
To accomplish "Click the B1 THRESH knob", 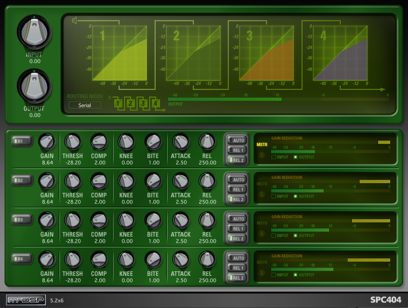I will 73,142.
